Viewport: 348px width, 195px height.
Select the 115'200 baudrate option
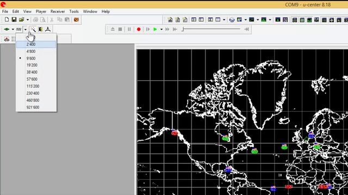pos(36,86)
